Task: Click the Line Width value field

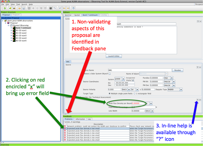Action: [x=138, y=111]
